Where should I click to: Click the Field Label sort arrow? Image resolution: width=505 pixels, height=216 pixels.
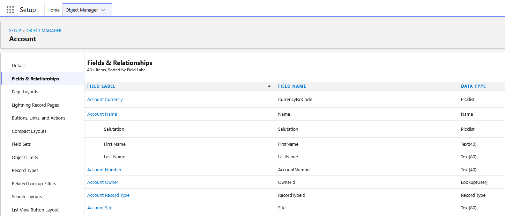[269, 86]
